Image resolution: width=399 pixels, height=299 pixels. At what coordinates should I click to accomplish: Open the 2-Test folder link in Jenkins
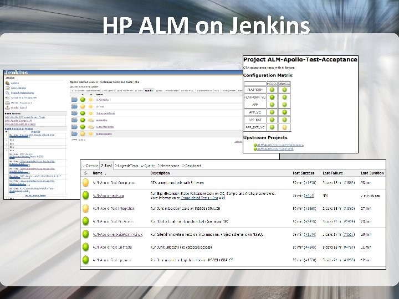100,106
